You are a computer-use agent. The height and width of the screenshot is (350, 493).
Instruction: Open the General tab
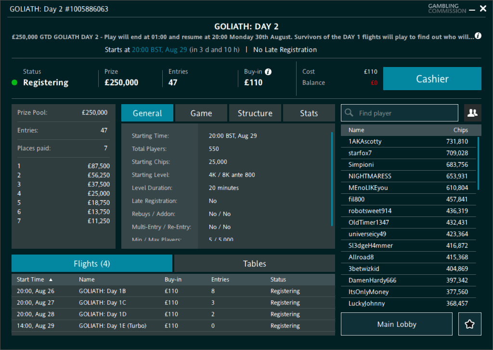(x=147, y=113)
